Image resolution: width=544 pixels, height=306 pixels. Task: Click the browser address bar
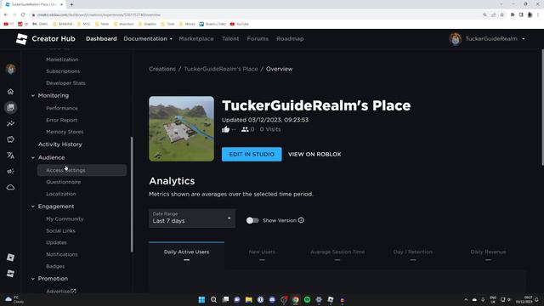[x=257, y=15]
